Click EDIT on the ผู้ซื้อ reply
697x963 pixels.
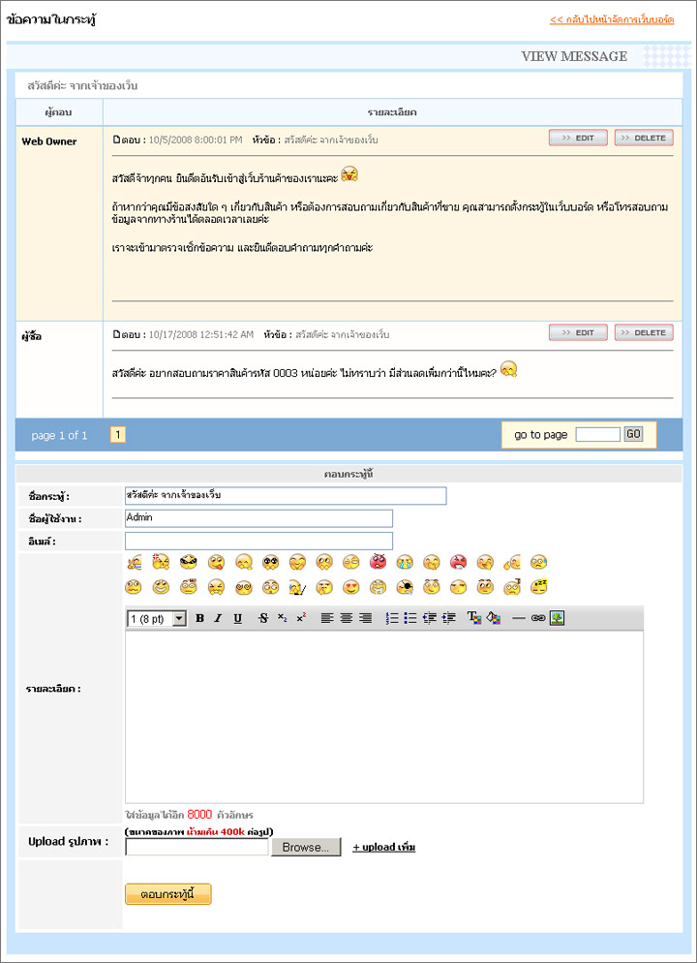tap(578, 332)
